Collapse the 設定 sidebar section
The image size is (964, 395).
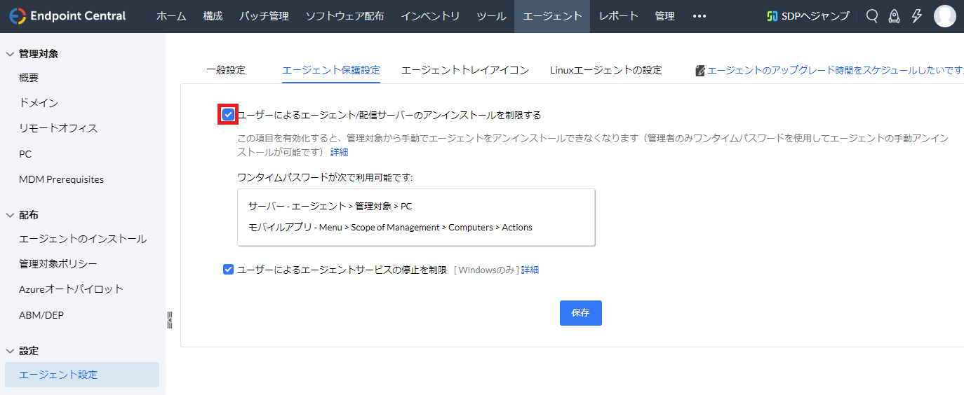click(x=10, y=351)
